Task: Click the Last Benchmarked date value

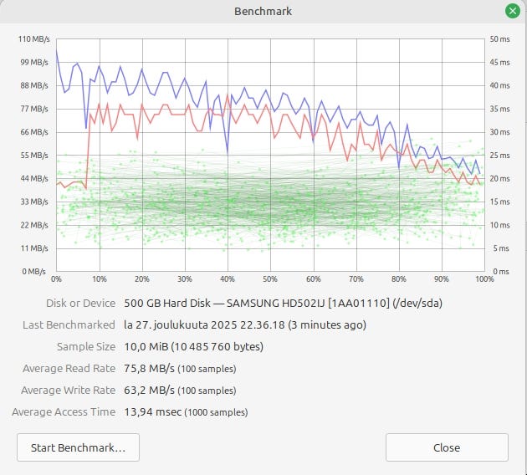Action: [x=245, y=324]
